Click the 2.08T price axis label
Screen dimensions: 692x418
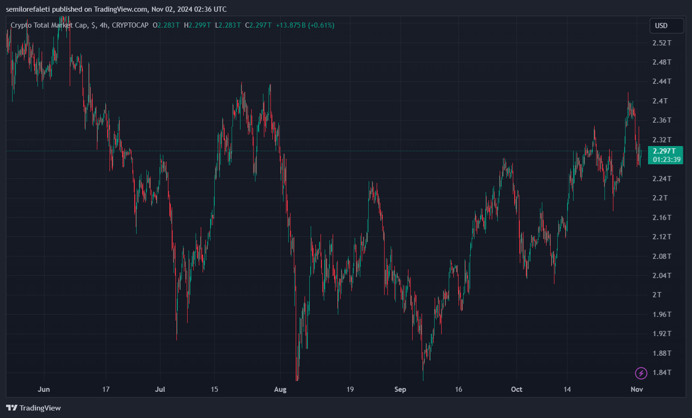coord(662,257)
